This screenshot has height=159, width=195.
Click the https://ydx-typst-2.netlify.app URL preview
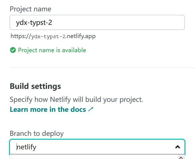pyautogui.click(x=53, y=36)
